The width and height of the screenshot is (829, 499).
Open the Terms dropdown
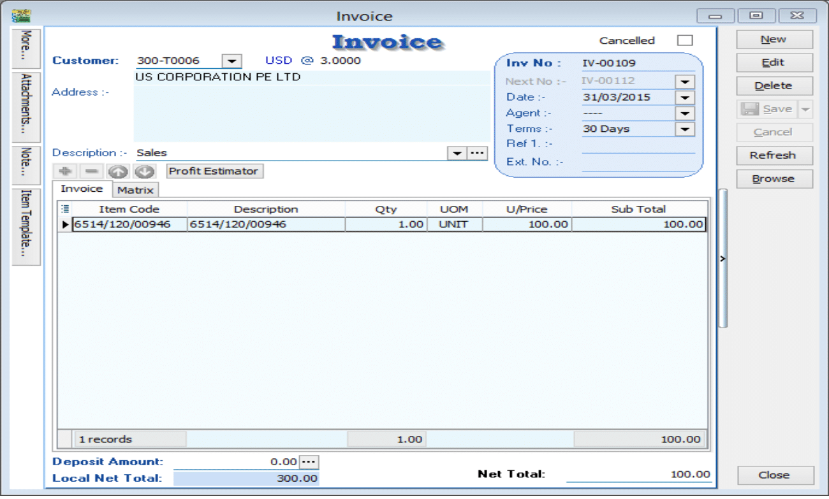[685, 129]
